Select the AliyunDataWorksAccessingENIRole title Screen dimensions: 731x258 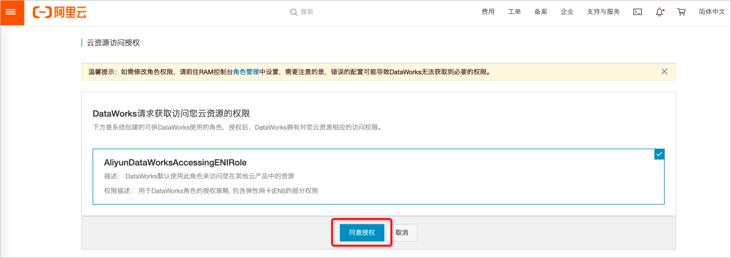coord(175,162)
